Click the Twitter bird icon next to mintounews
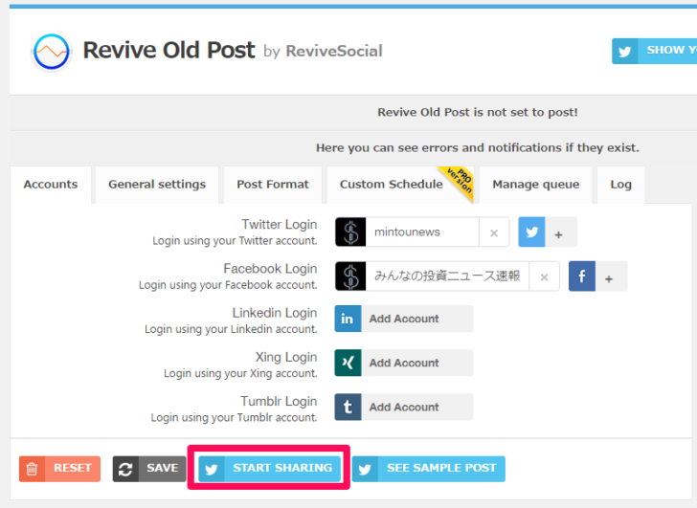The height and width of the screenshot is (508, 697). [531, 232]
